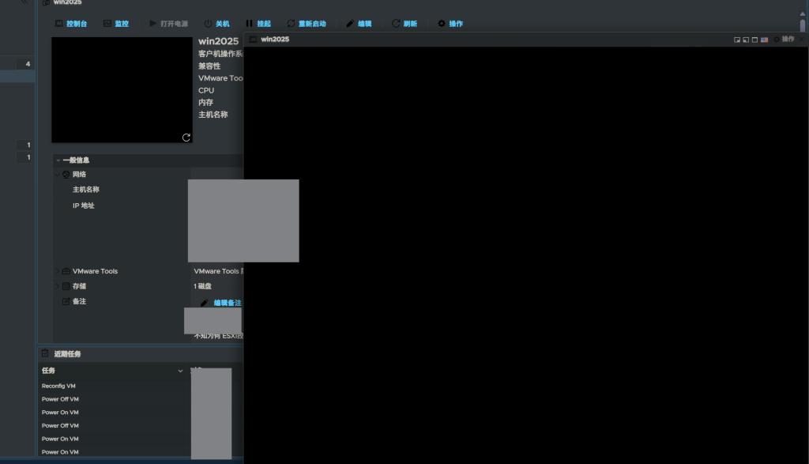Screen dimensions: 809x464
Task: Click the 任务 column sort chevron
Action: coord(181,371)
